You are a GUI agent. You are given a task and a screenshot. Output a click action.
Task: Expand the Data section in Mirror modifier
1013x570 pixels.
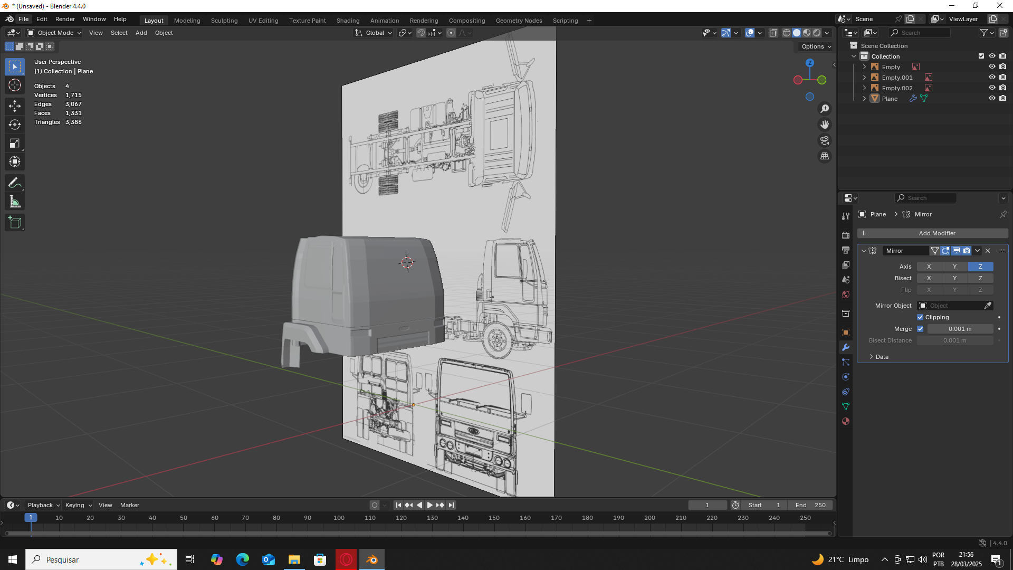tap(878, 357)
